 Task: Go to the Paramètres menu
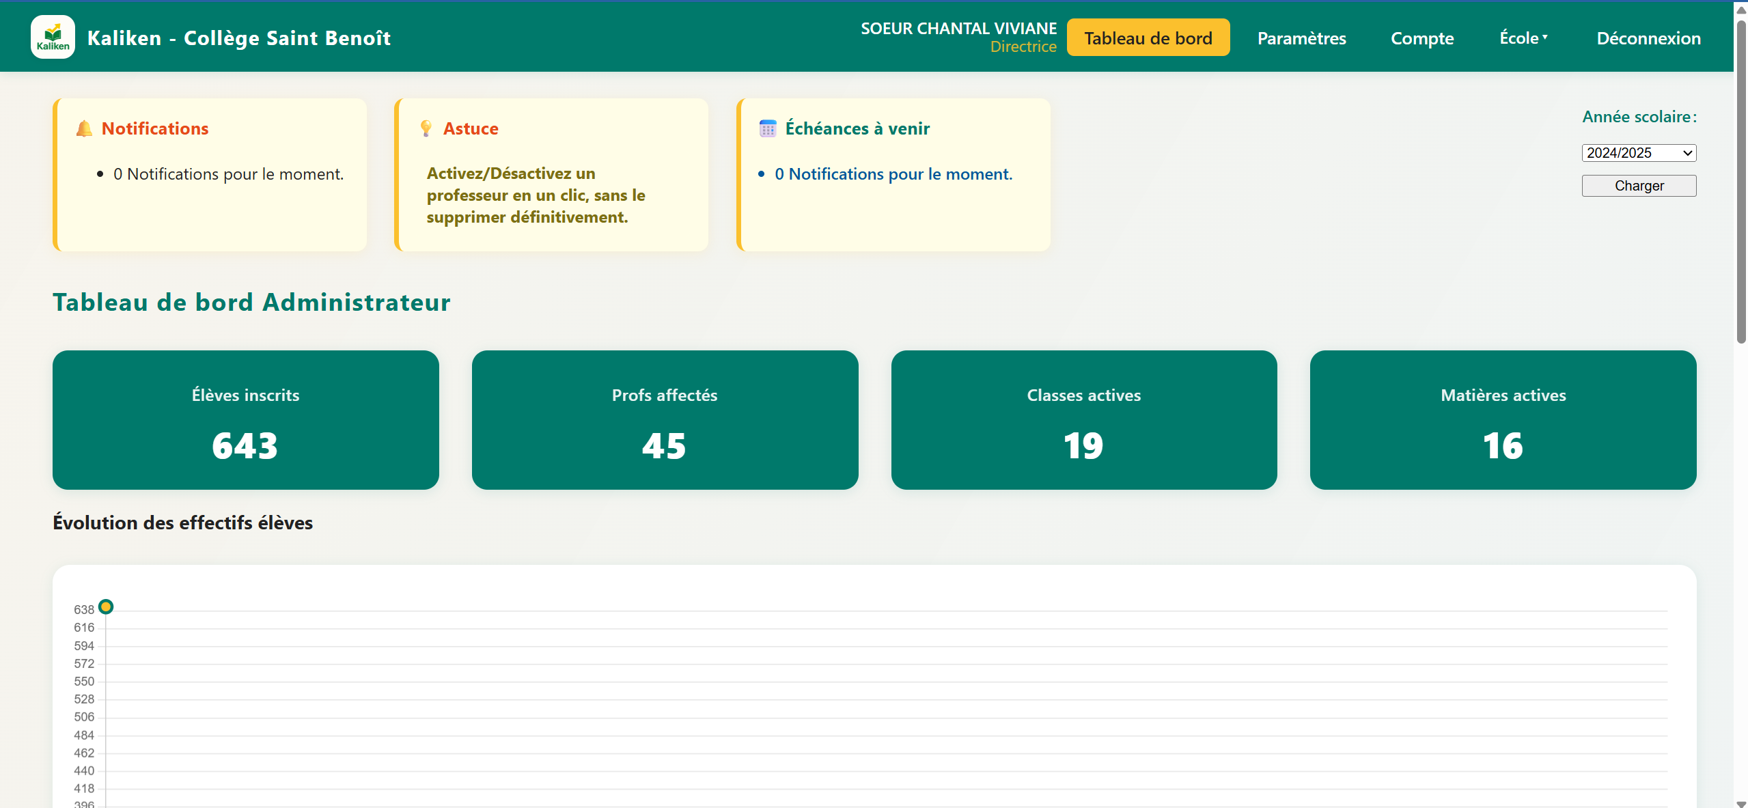pyautogui.click(x=1301, y=38)
